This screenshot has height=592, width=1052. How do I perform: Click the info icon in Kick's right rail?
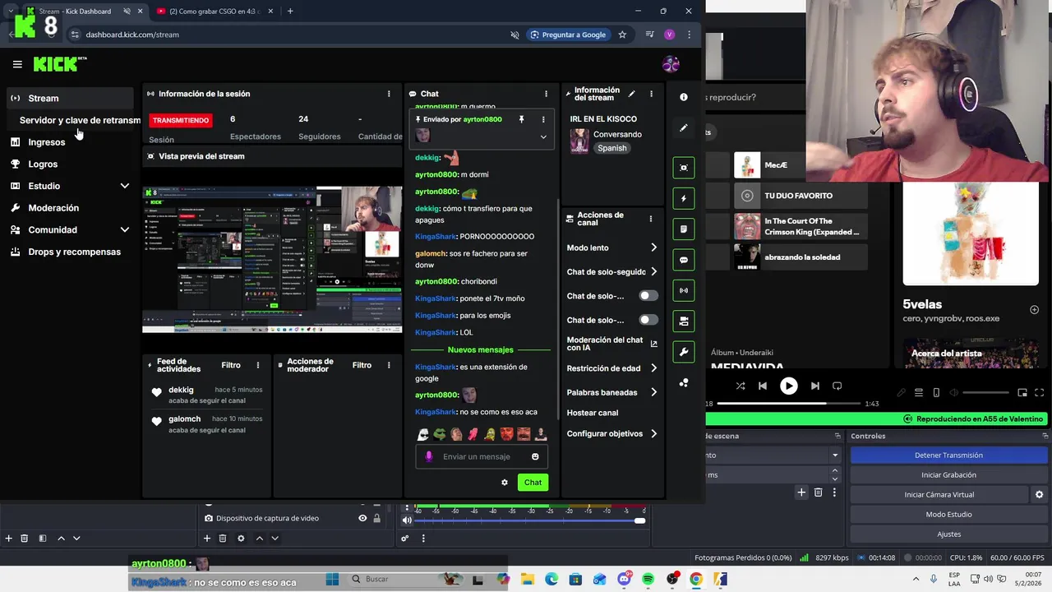coord(684,97)
